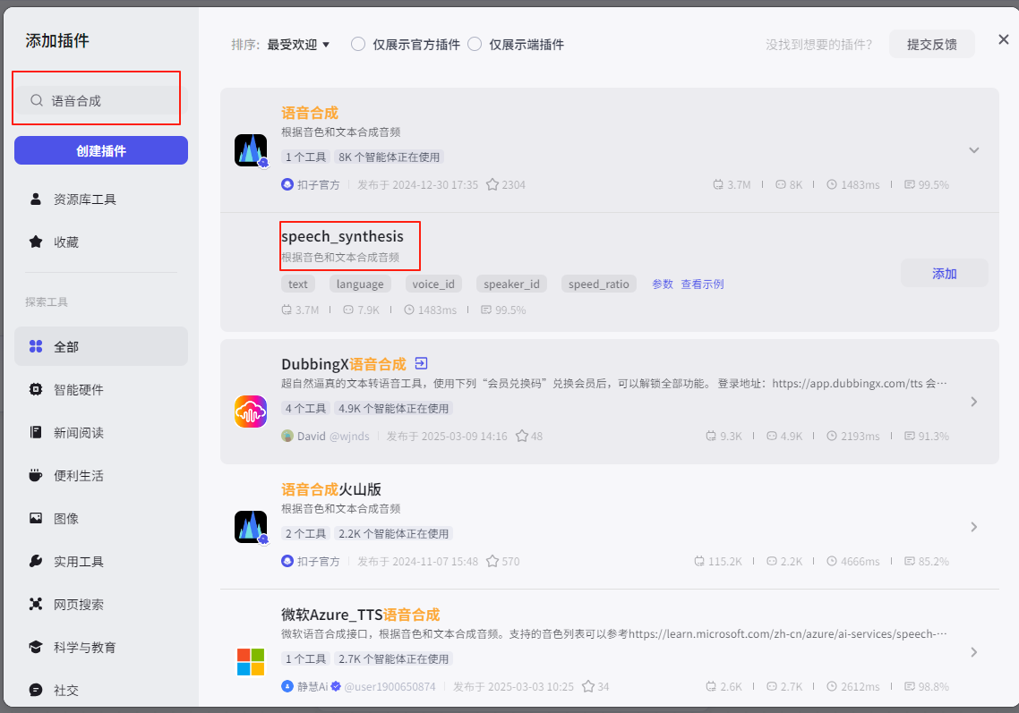Add the speech_synthesis tool with 添加
The image size is (1019, 713).
(x=945, y=274)
